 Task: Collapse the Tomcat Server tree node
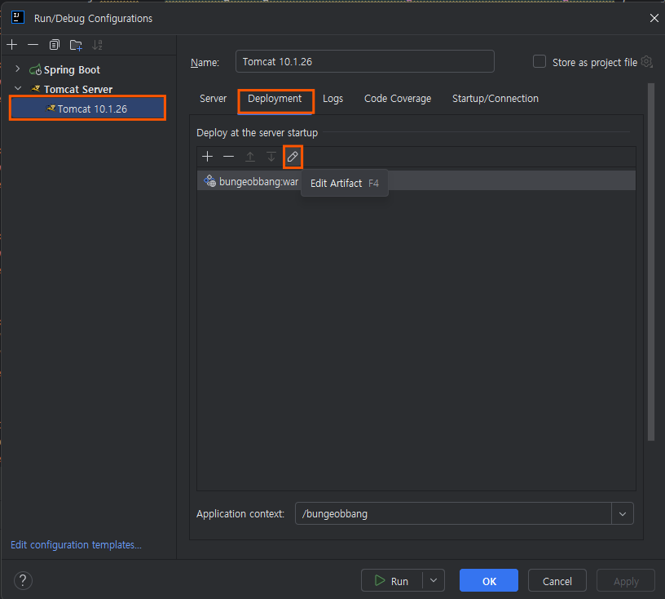click(18, 88)
